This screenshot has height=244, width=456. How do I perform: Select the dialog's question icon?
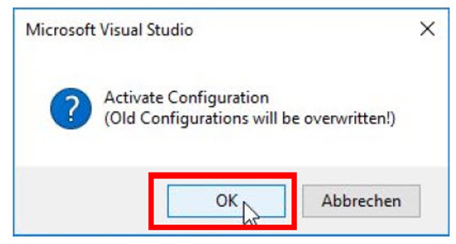(71, 108)
